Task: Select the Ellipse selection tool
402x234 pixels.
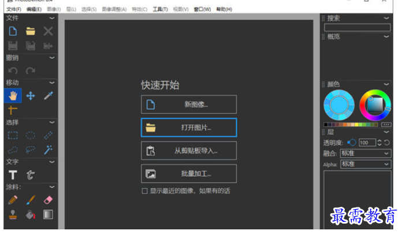Action: click(x=31, y=135)
